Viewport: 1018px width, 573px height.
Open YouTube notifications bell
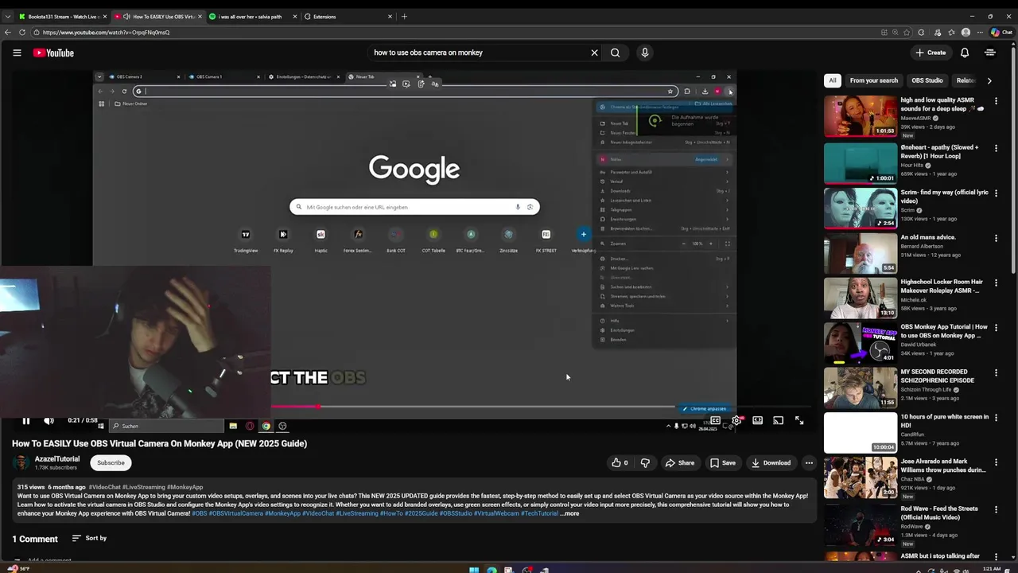tap(964, 53)
